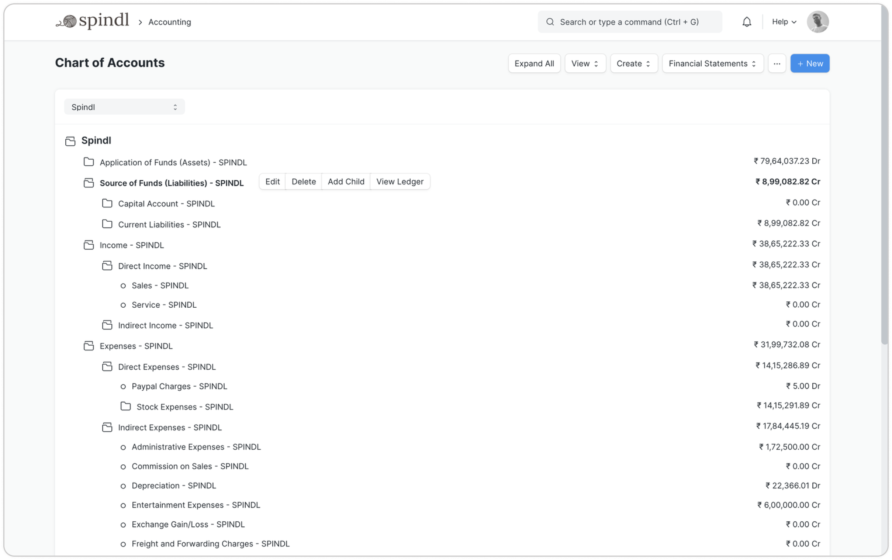Click the circle beside Entertainment Expenses
The height and width of the screenshot is (560, 892).
[x=123, y=505]
